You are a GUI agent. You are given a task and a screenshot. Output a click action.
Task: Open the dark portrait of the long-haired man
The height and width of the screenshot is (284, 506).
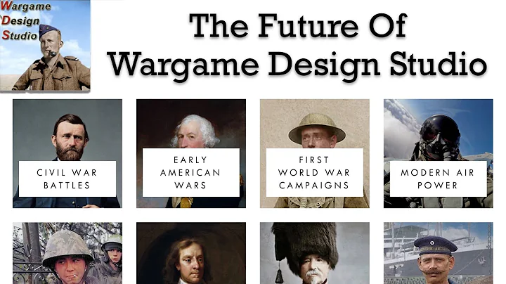(x=191, y=253)
